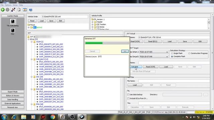Viewport: 214px width, 120px height.
Task: Open the Help menu
Action: [x=21, y=5]
